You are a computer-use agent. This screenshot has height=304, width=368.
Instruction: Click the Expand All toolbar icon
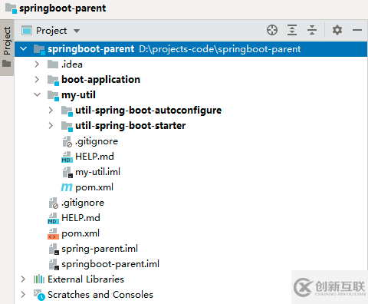[x=292, y=30]
